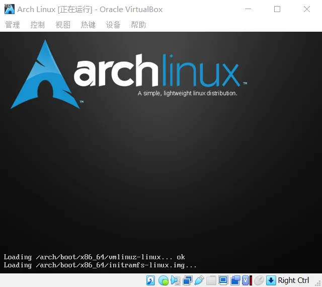This screenshot has height=287, width=322.
Task: Click the 'A simple, lightweight linux distribution.' tagline
Action: [188, 93]
